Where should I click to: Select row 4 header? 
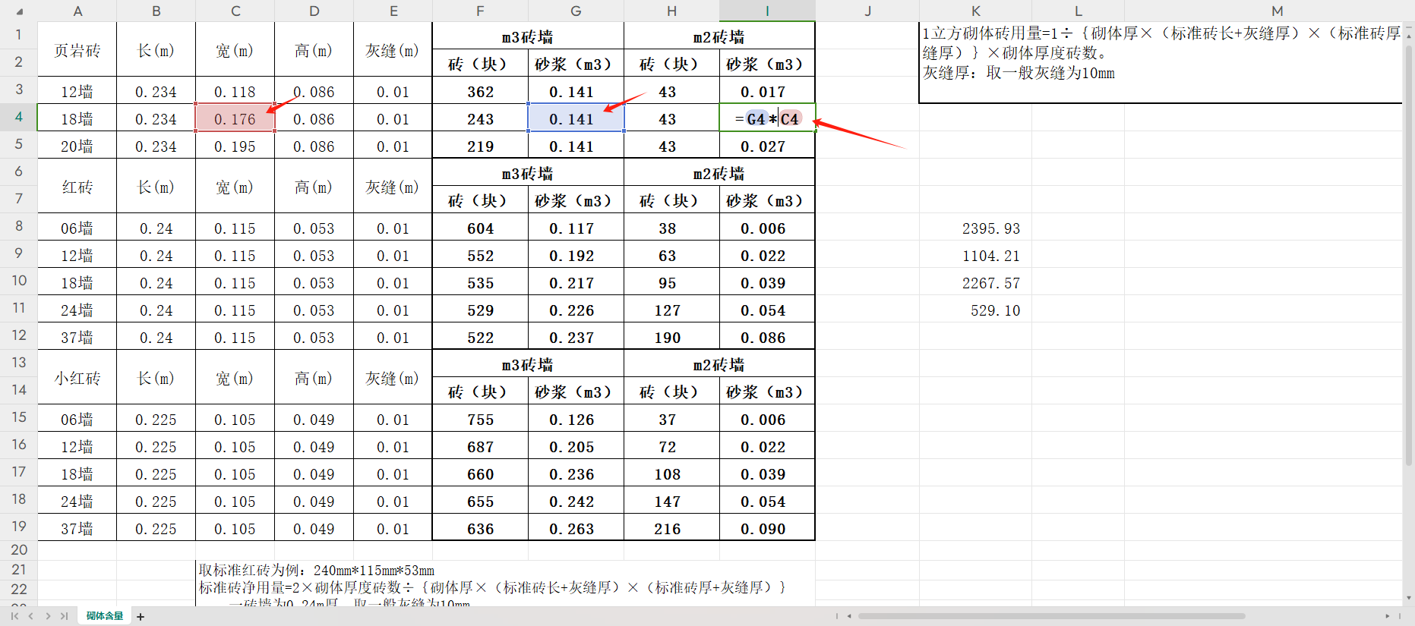point(19,117)
